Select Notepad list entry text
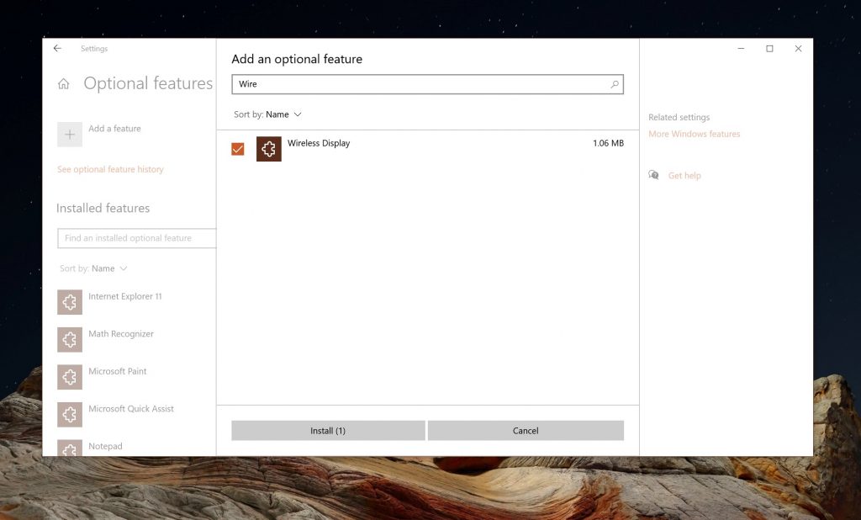The image size is (861, 520). pyautogui.click(x=105, y=446)
